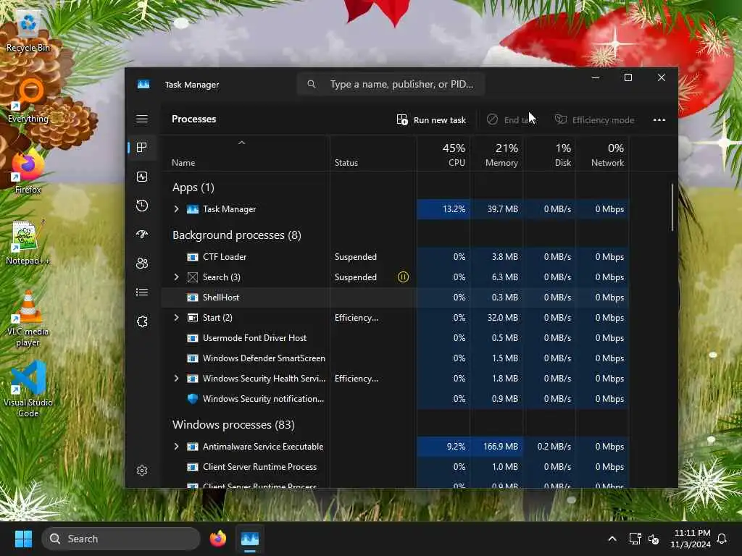Open the Users page sidebar icon

point(142,264)
